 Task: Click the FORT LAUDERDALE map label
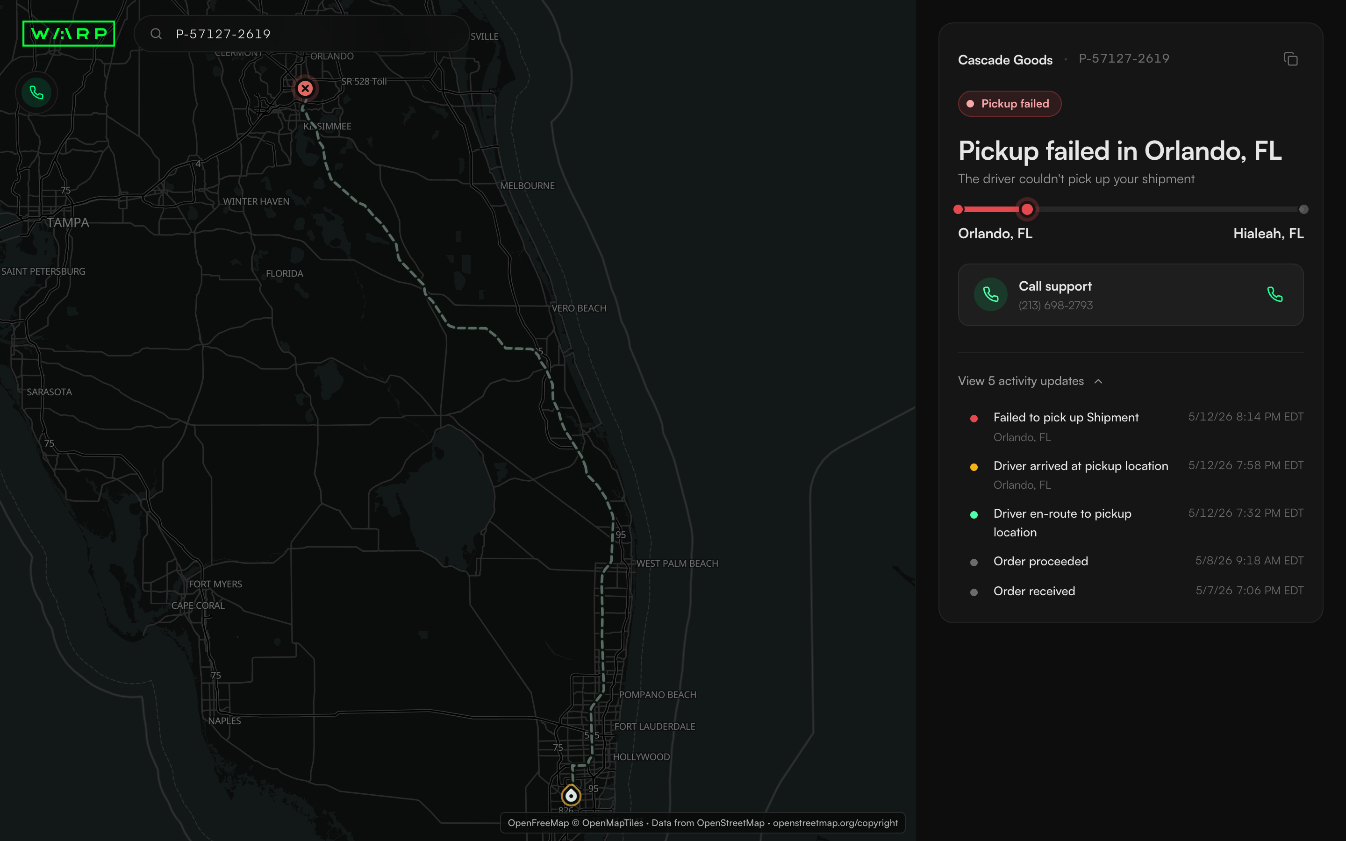pos(655,727)
